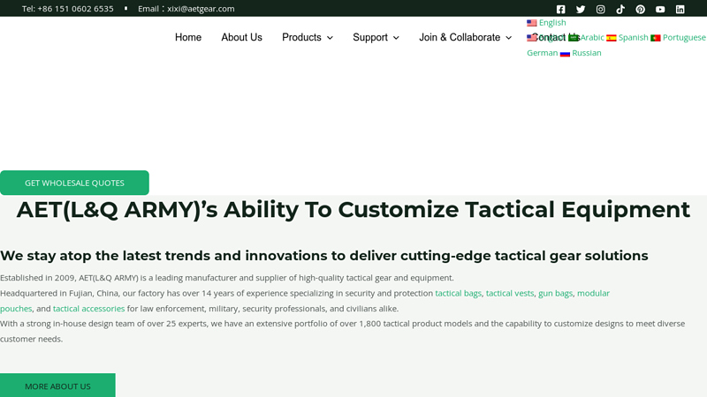Go to the Home menu item

coord(188,37)
